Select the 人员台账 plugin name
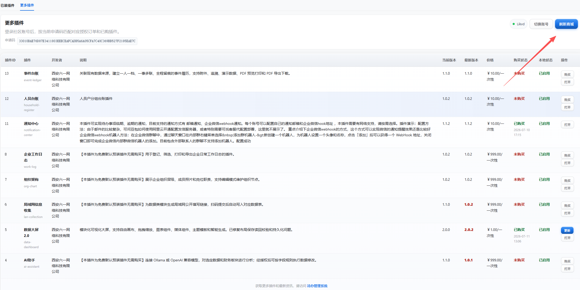The height and width of the screenshot is (290, 580). 31,99
